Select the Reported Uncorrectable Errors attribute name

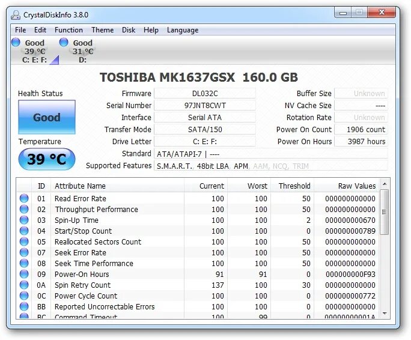pos(105,307)
